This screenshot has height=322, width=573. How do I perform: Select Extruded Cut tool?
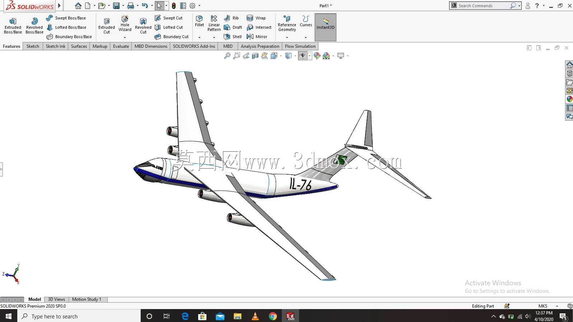pyautogui.click(x=107, y=26)
